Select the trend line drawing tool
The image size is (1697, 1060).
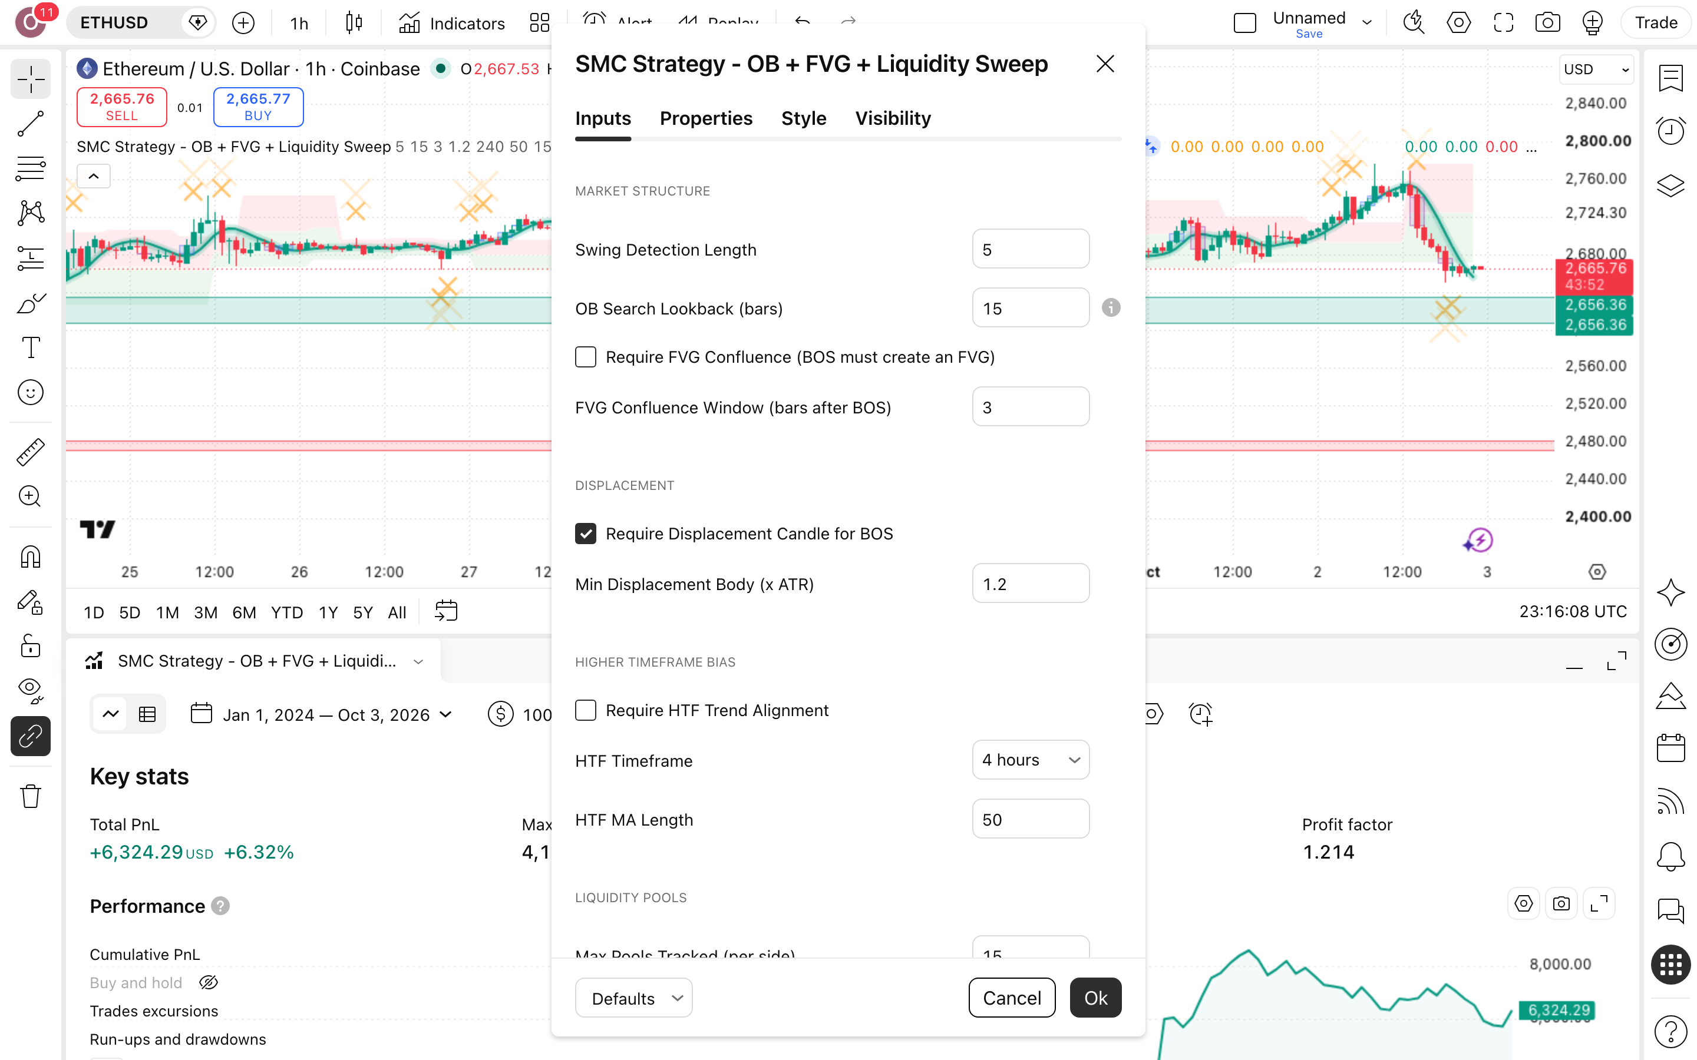click(30, 124)
